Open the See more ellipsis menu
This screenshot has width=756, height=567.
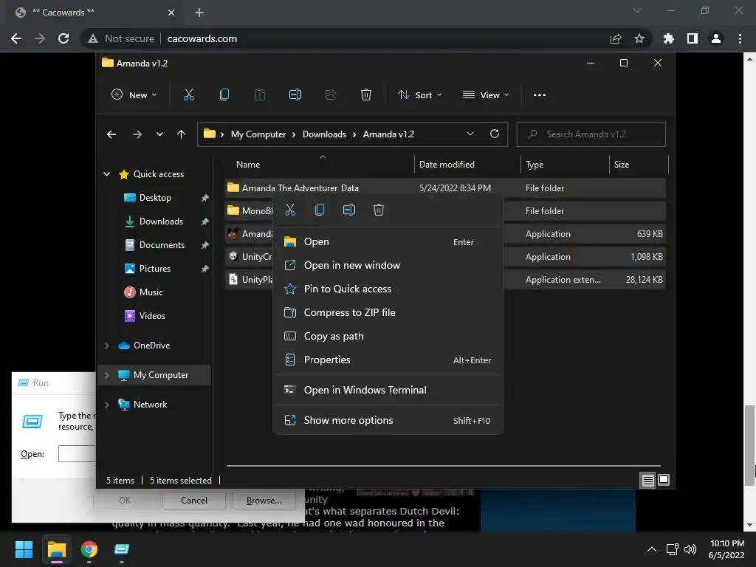click(540, 95)
